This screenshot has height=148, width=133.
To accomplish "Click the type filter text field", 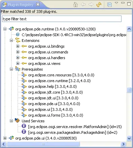I will pyautogui.click(x=62, y=19).
